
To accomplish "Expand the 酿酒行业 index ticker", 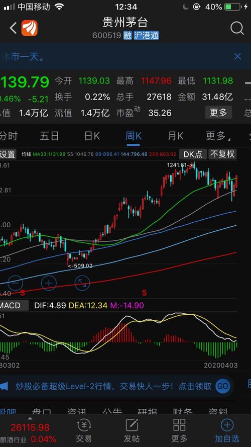I will tap(30, 430).
